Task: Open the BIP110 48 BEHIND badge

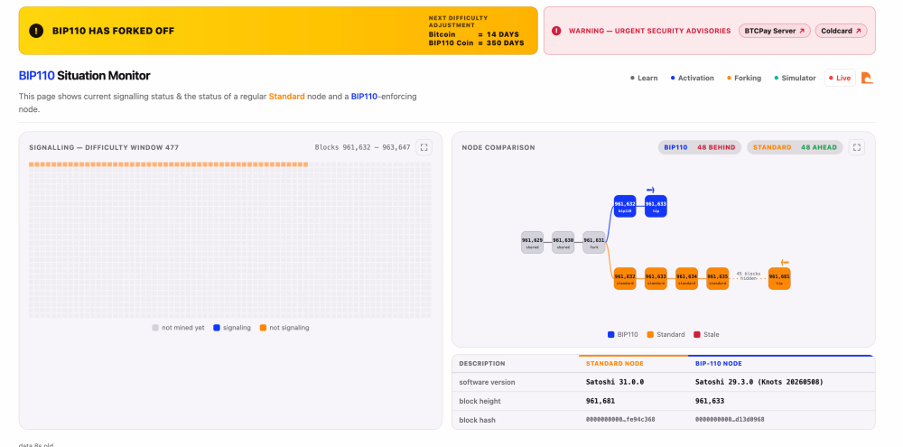Action: pos(700,147)
